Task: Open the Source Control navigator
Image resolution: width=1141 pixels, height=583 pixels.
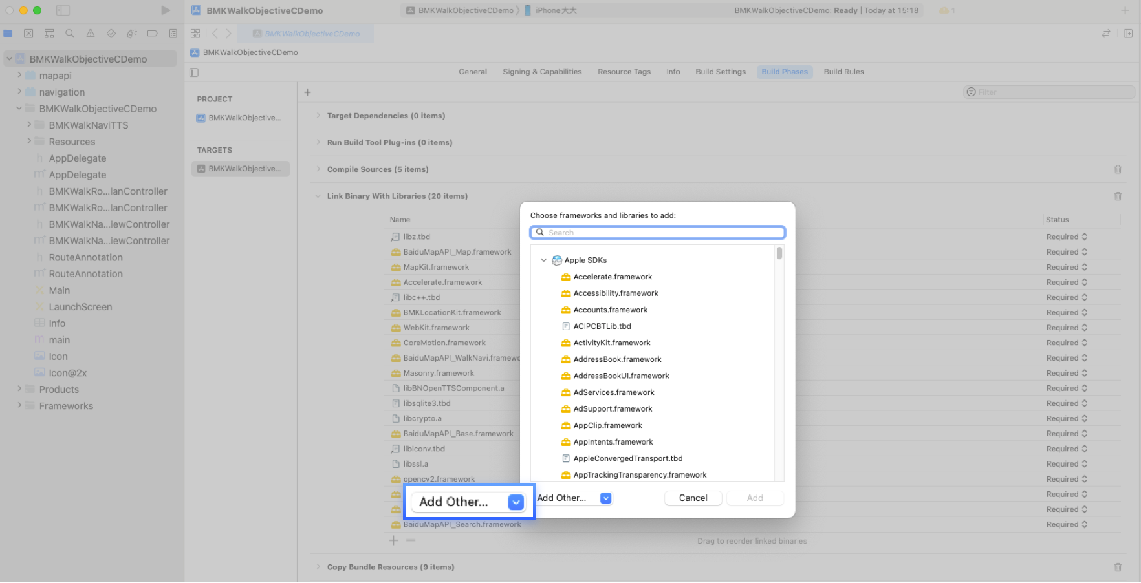Action: 28,34
